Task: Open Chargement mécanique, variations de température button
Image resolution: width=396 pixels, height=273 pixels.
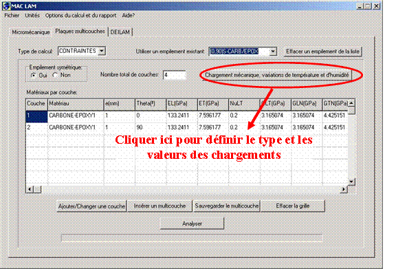Action: 276,75
